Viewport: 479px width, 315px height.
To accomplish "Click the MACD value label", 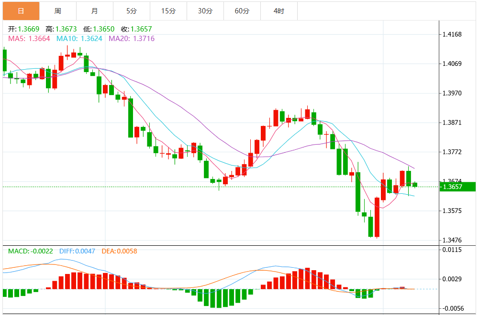I will tap(30, 251).
